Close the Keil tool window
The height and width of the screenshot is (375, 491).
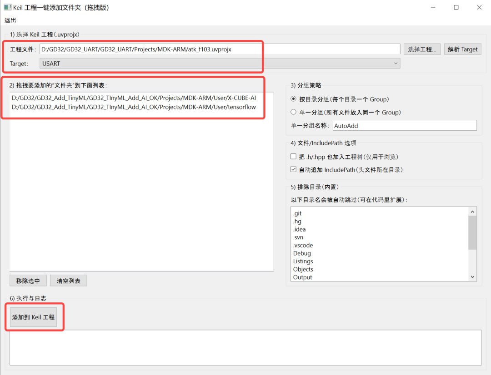click(x=480, y=7)
